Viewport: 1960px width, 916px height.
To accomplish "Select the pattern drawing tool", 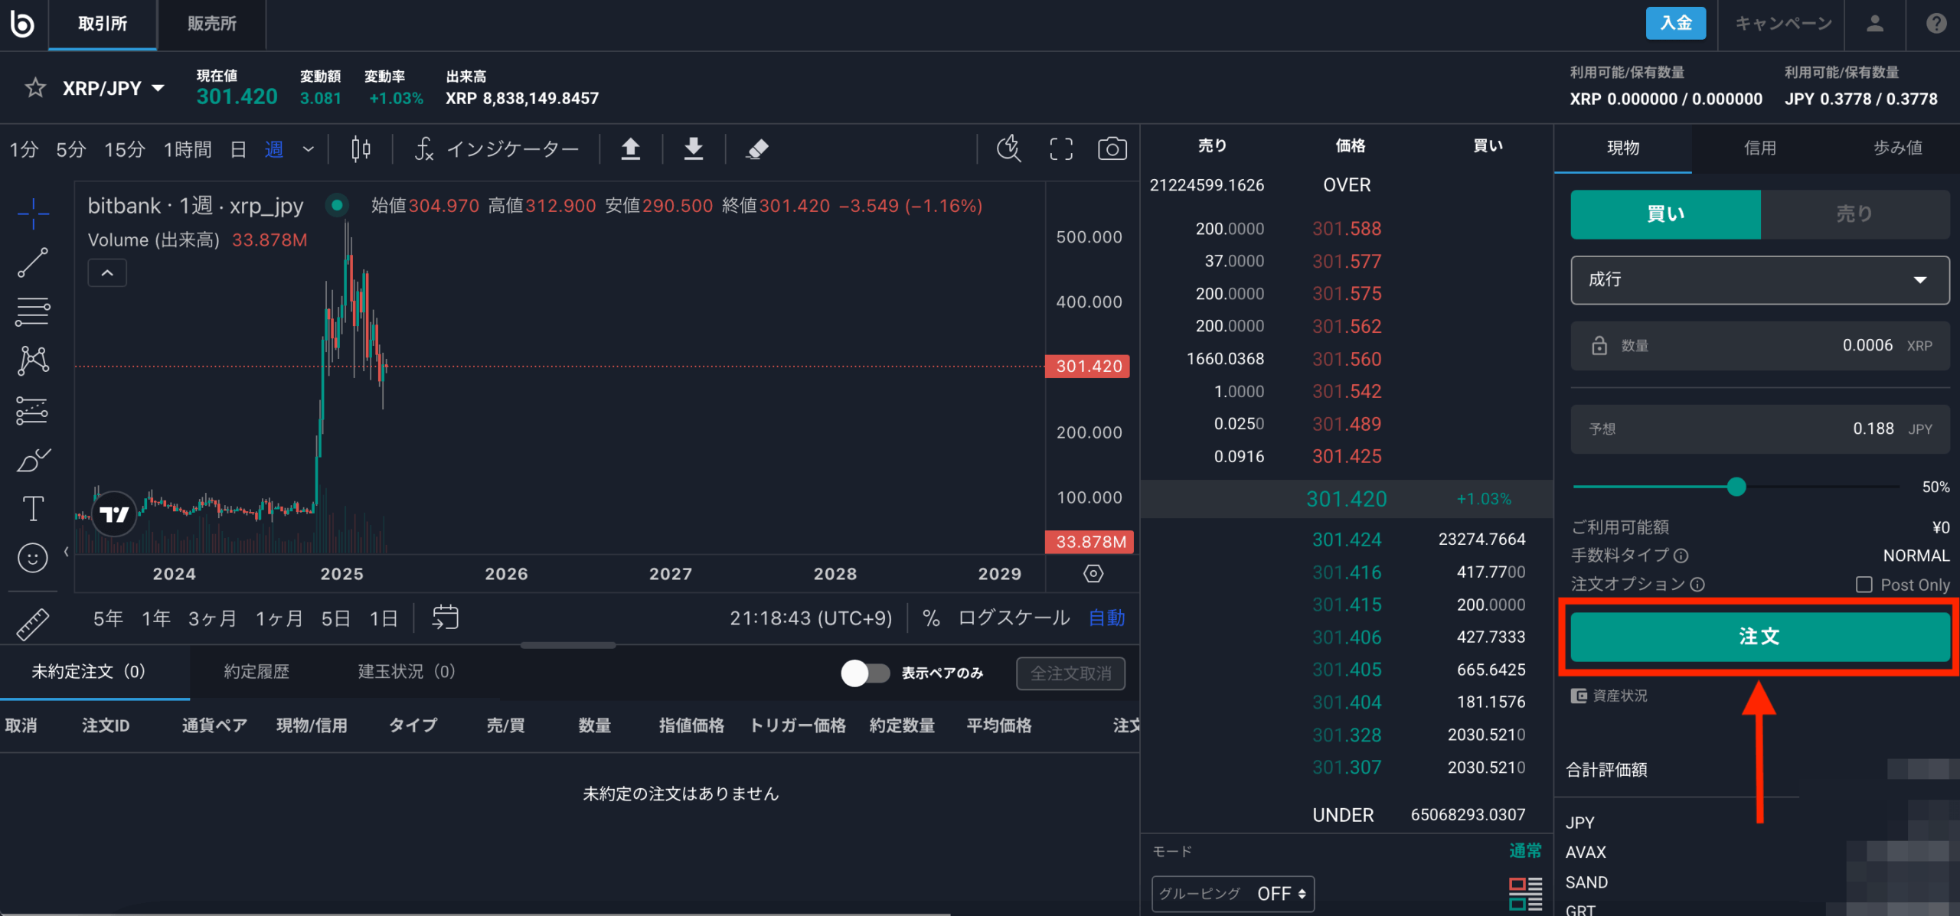I will (x=33, y=360).
